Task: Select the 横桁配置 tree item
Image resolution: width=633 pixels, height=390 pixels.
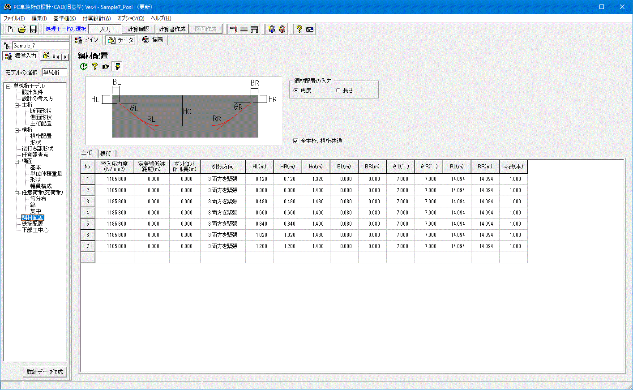Action: point(41,136)
